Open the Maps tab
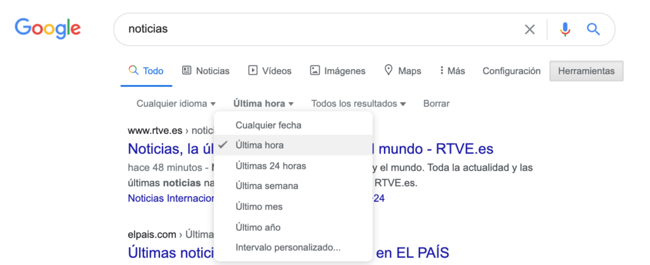The height and width of the screenshot is (265, 650). [403, 71]
